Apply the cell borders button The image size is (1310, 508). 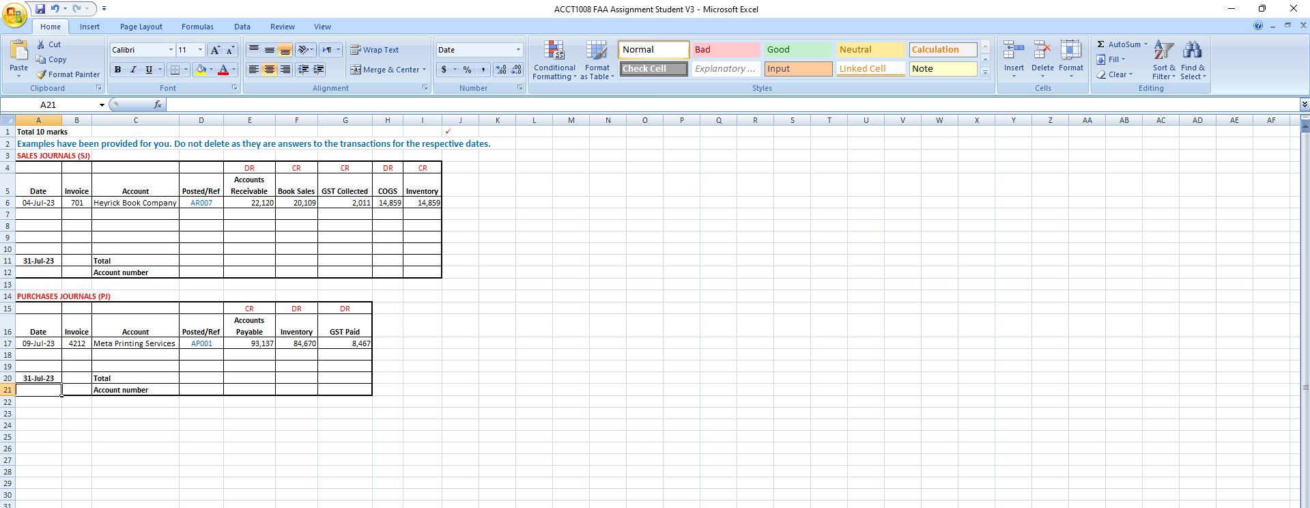pos(175,70)
